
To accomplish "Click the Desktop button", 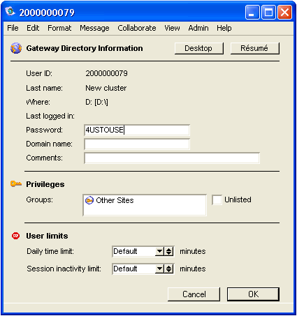I will 199,48.
